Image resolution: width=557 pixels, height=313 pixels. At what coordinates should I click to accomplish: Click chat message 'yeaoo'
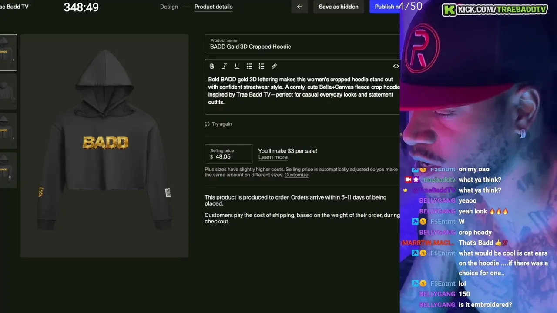(x=467, y=201)
